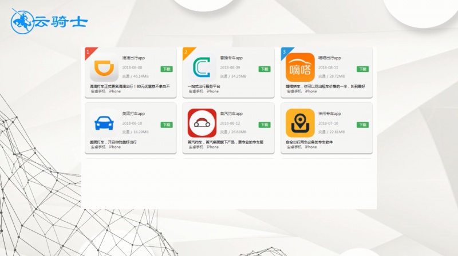Open the 曹操专车app title link
The height and width of the screenshot is (256, 458).
[x=231, y=58]
